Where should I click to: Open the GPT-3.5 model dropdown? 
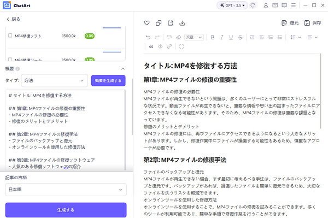click(x=232, y=5)
